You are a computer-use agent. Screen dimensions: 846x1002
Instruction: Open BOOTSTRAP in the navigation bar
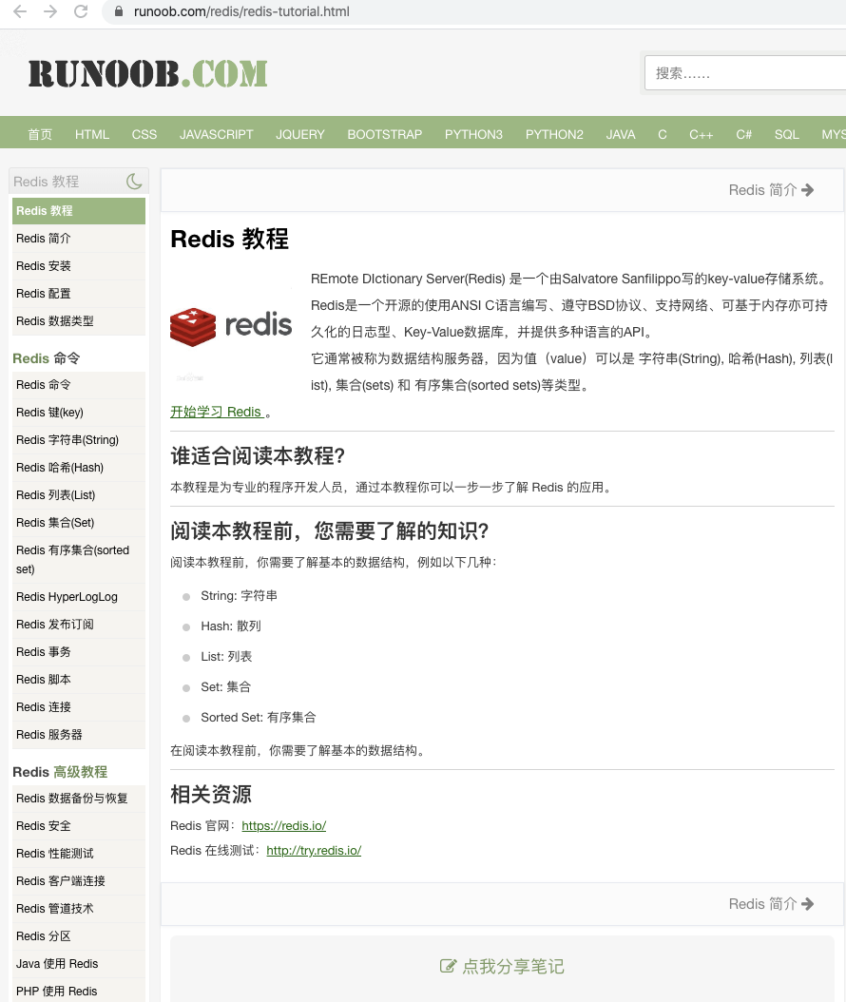pos(385,134)
